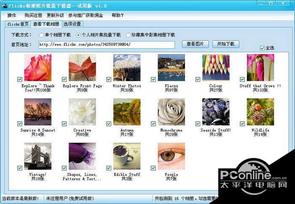Open the Wildlife ladybug thumbnail
This screenshot has height=204, width=295.
(x=260, y=112)
